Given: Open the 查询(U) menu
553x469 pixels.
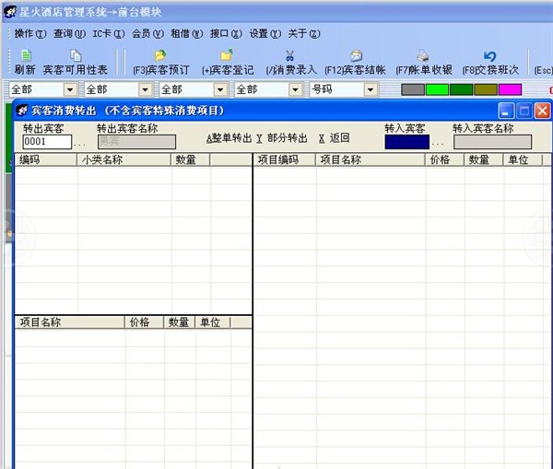Looking at the screenshot, I should click(69, 33).
